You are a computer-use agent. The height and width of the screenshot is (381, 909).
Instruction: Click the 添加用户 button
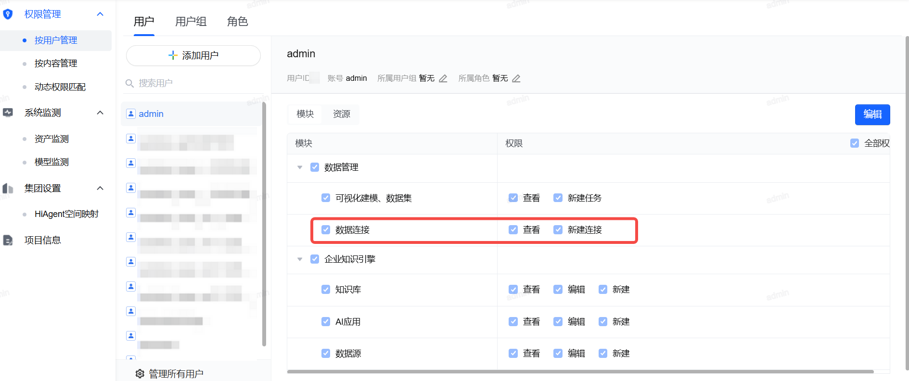193,55
